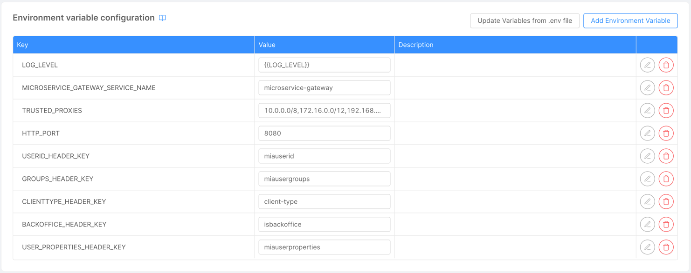691x273 pixels.
Task: Open documentation via the book icon
Action: (x=162, y=18)
